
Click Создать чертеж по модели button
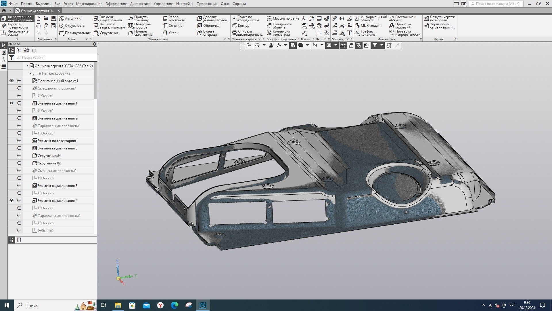pos(440,19)
